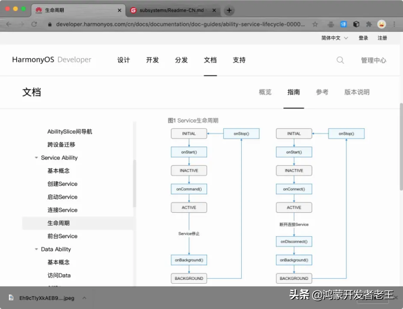Click the browser forward arrow
Screen dimensions: 403x309
(x=21, y=24)
